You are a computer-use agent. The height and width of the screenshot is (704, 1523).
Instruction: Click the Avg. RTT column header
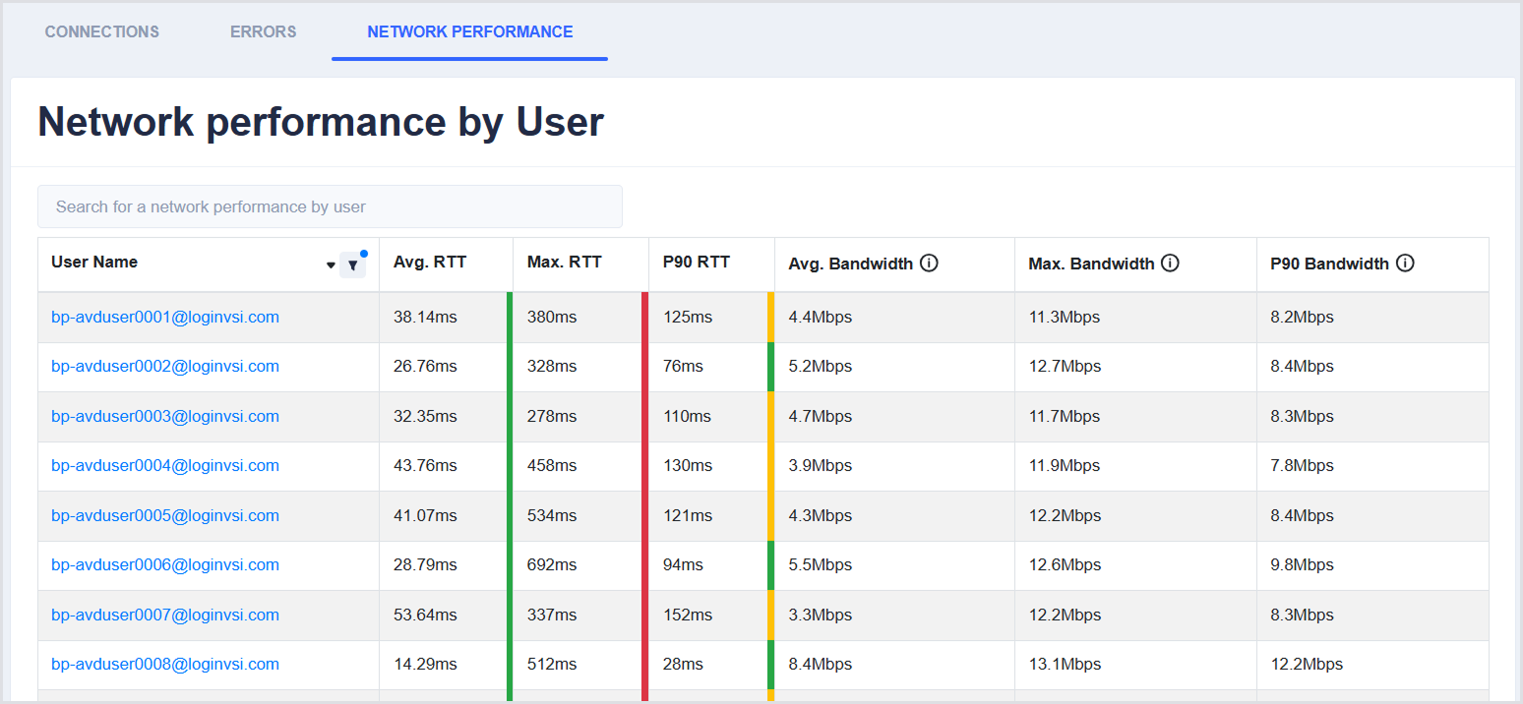tap(430, 262)
